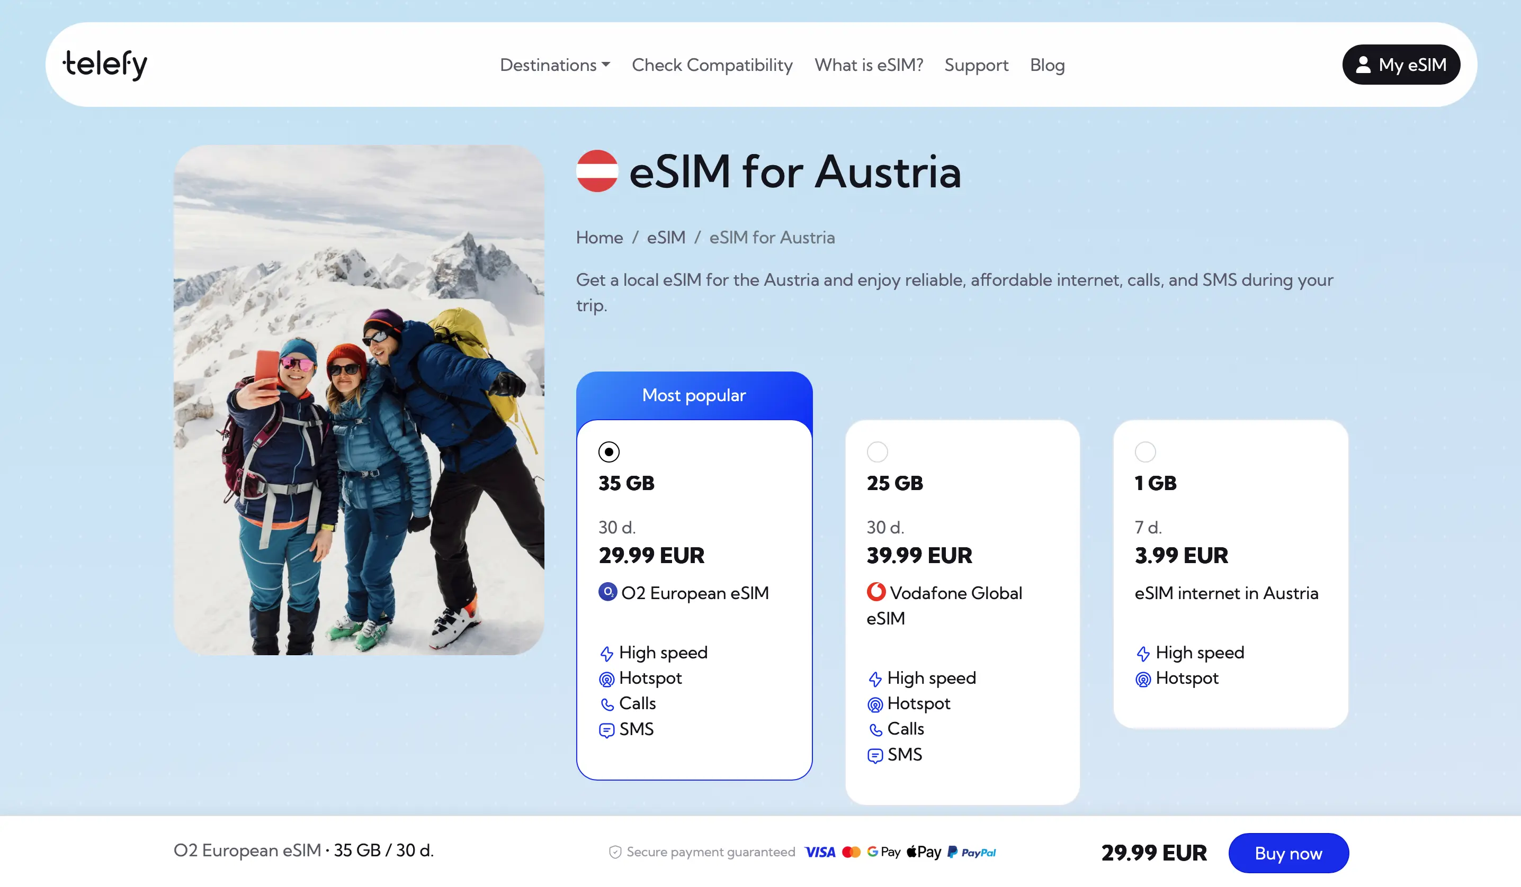Viewport: 1521px width, 887px height.
Task: Click the Buy now button
Action: click(x=1289, y=853)
